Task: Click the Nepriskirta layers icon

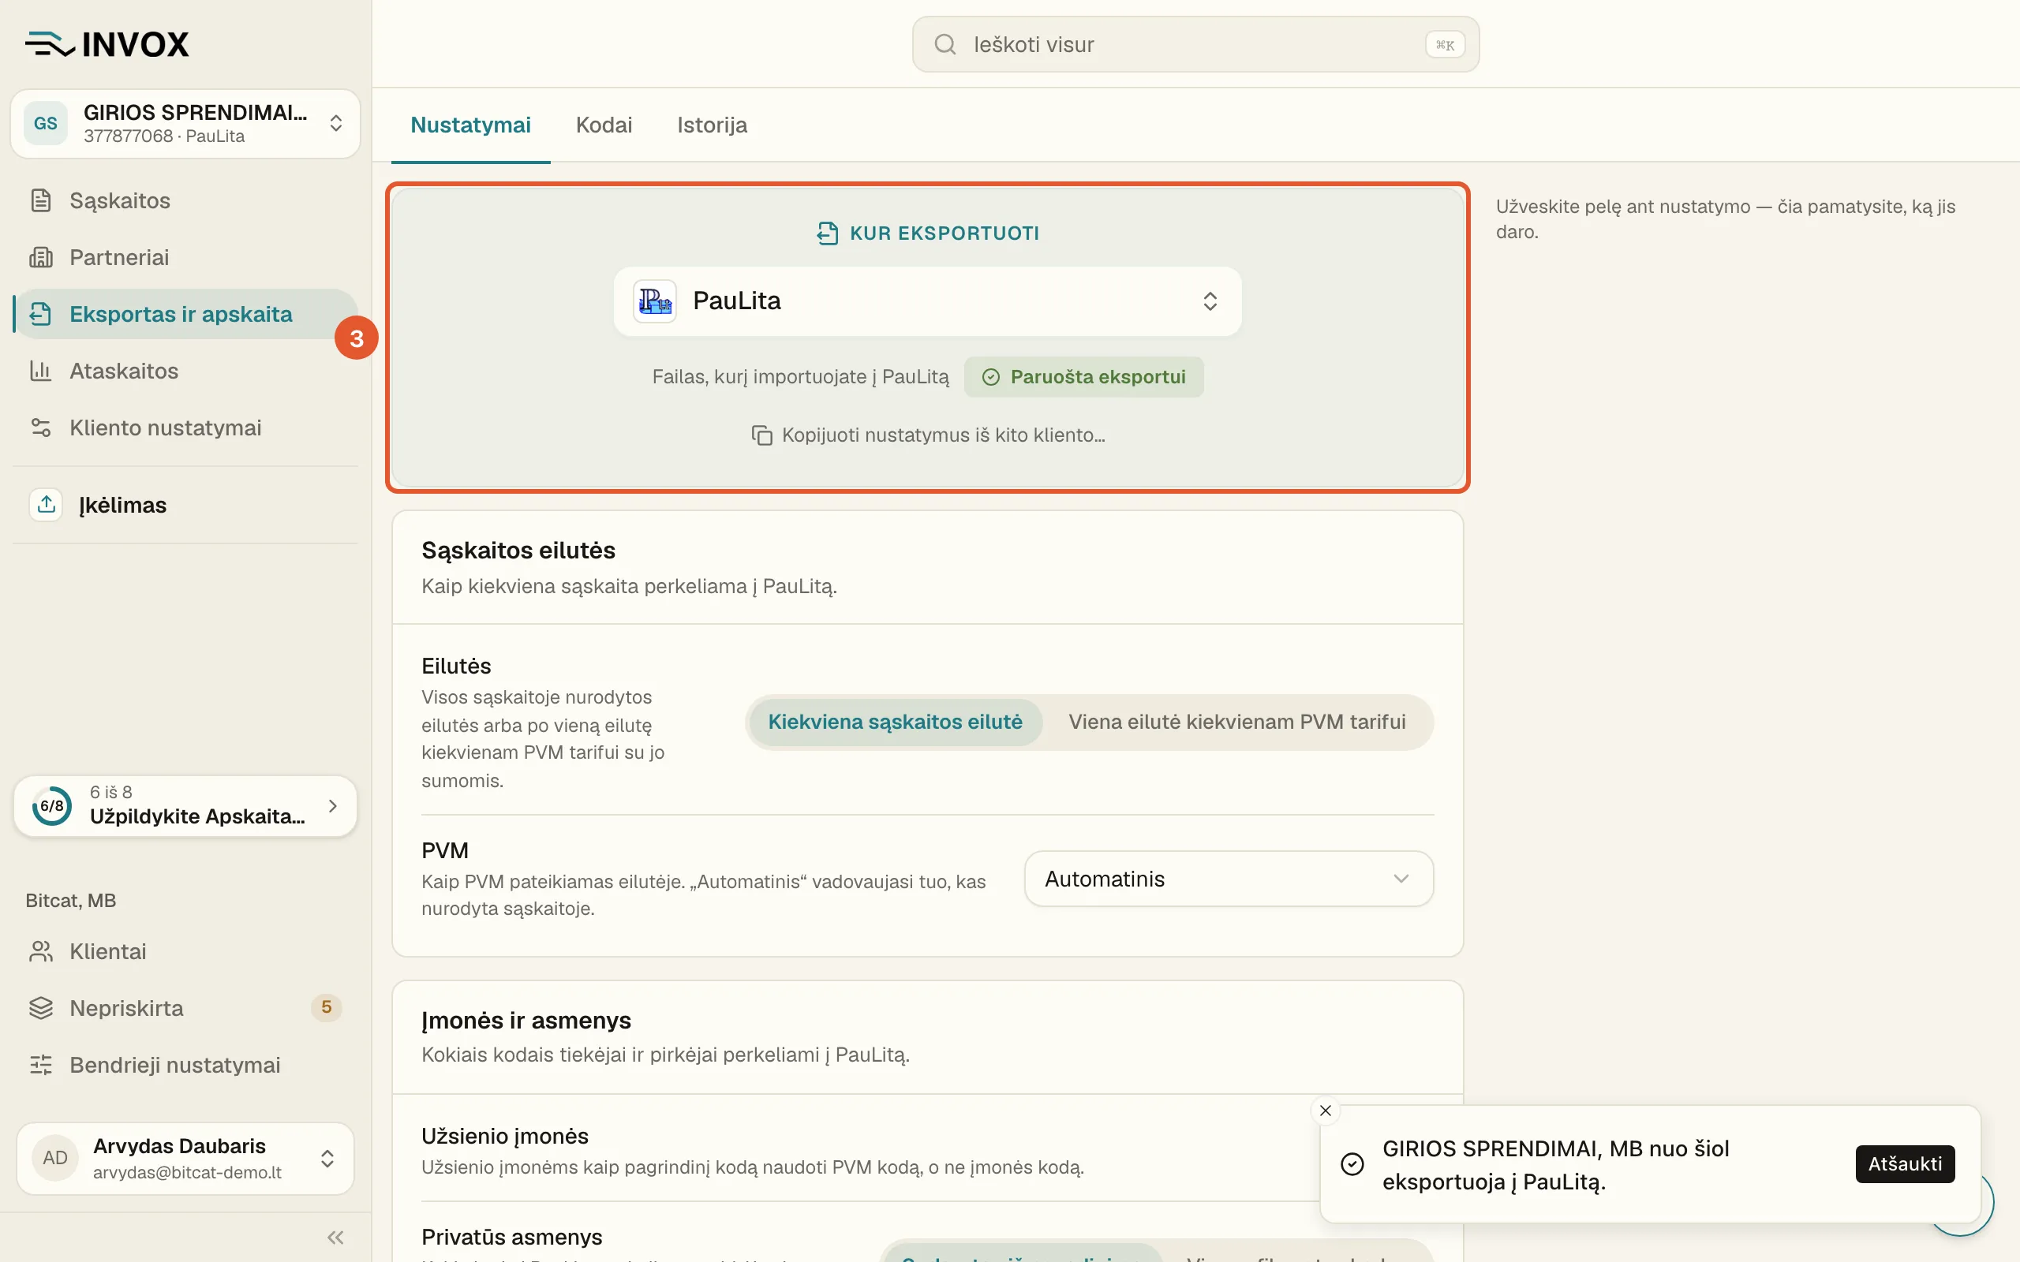Action: click(x=41, y=1008)
